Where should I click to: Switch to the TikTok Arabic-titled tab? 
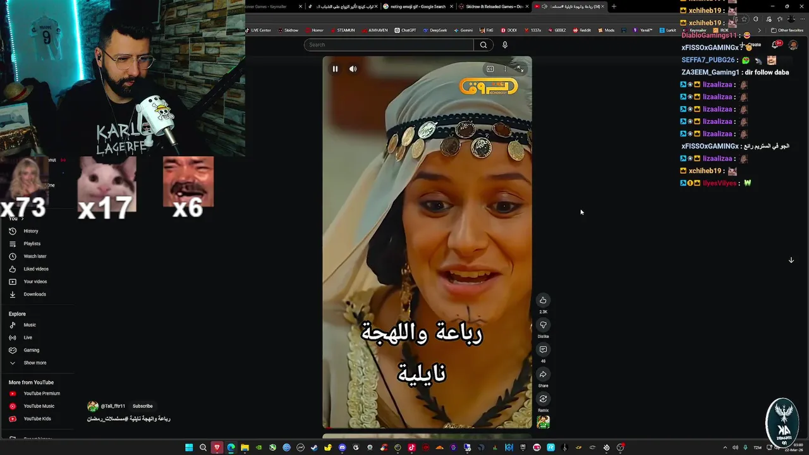pyautogui.click(x=342, y=6)
